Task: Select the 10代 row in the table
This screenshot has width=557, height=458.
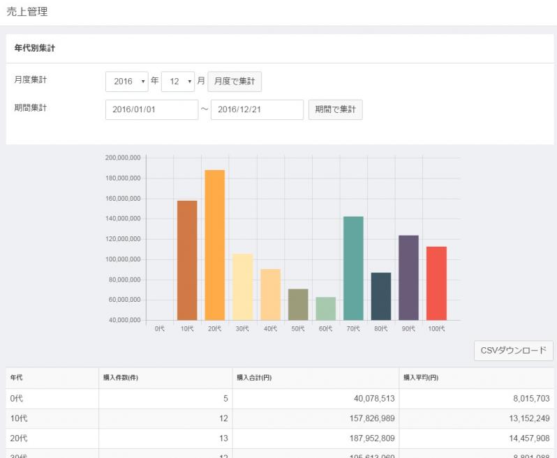Action: [x=279, y=418]
